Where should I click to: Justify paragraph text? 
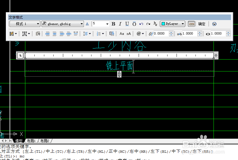tap(69, 34)
